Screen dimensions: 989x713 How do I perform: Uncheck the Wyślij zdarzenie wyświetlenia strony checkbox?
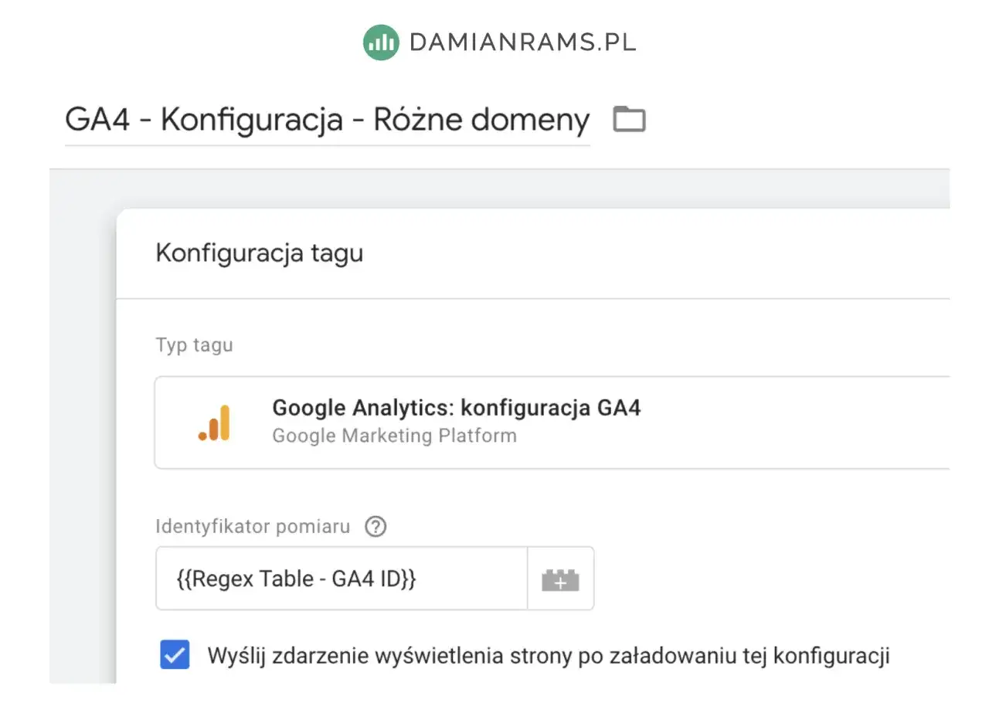175,654
